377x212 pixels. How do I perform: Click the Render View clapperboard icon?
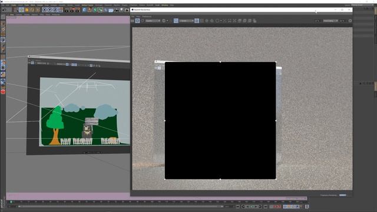pyautogui.click(x=67, y=10)
